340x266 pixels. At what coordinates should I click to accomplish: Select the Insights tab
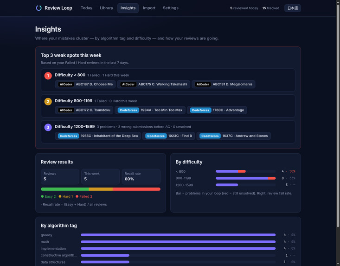[x=128, y=8]
